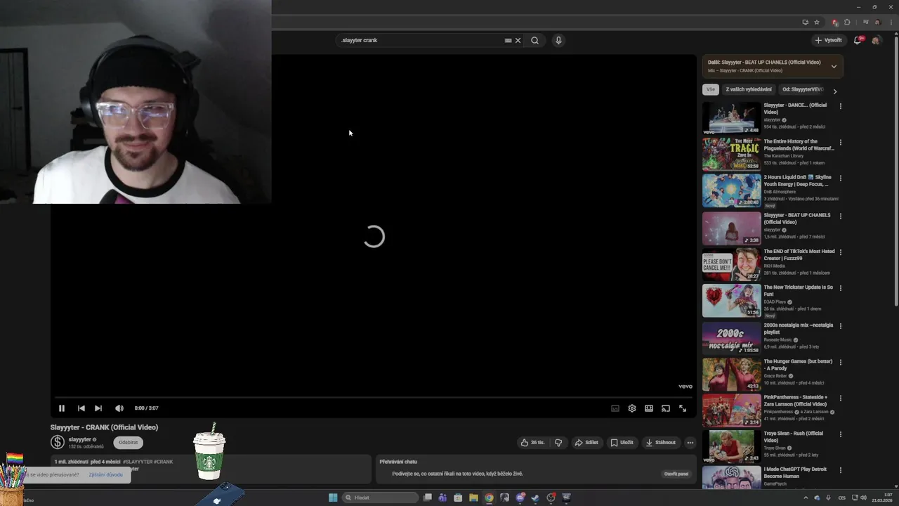Open the Windows Start menu
The height and width of the screenshot is (506, 899).
(333, 498)
